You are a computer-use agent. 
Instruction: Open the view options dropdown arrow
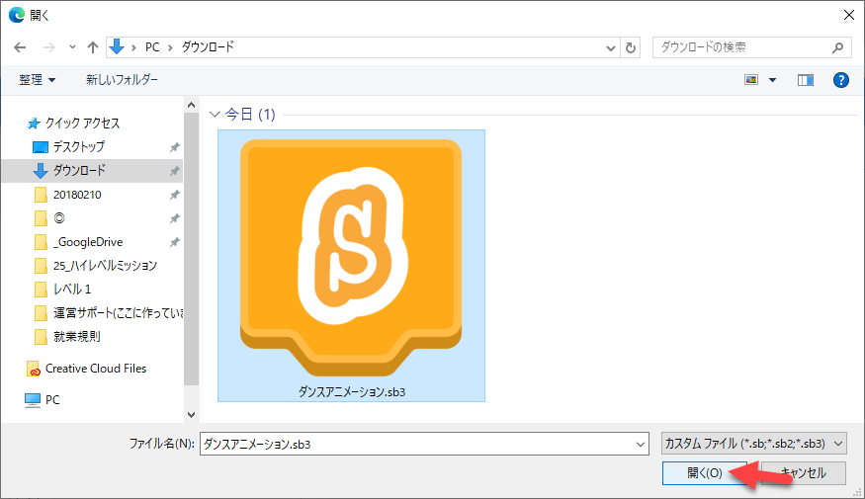tap(773, 80)
